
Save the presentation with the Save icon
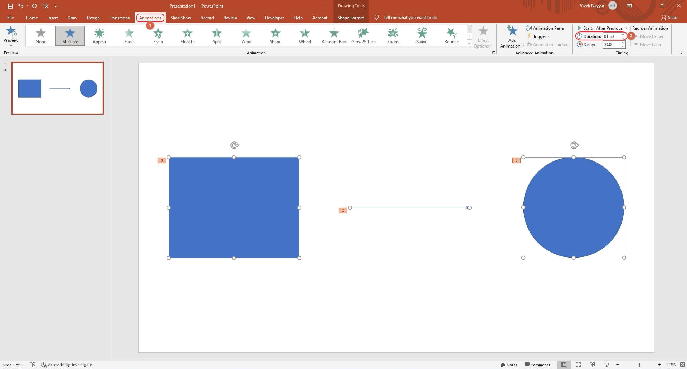(x=10, y=6)
